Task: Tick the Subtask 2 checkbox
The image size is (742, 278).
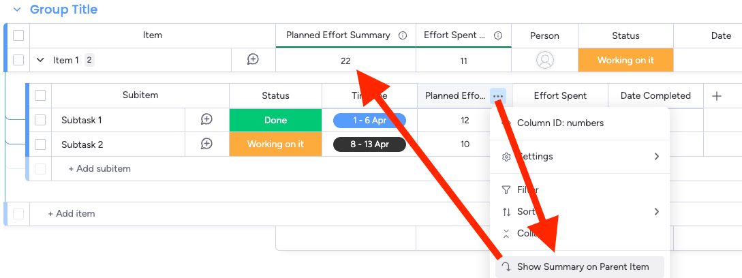Action: [40, 144]
